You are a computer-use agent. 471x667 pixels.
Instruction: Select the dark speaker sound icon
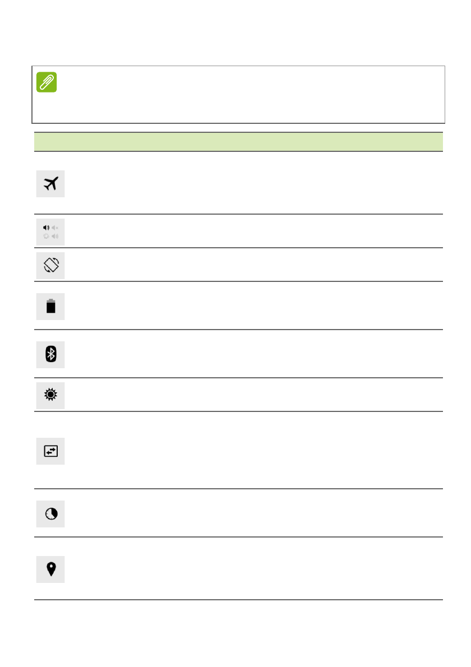coord(47,228)
